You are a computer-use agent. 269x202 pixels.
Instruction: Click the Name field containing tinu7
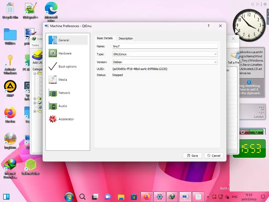pos(165,46)
